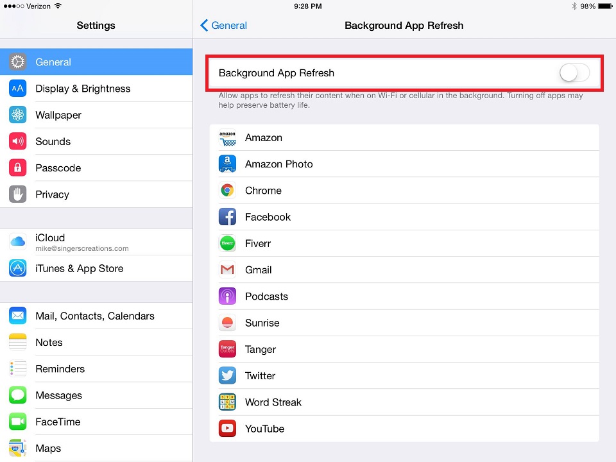Tap the Podcasts app icon
This screenshot has width=616, height=462.
227,296
